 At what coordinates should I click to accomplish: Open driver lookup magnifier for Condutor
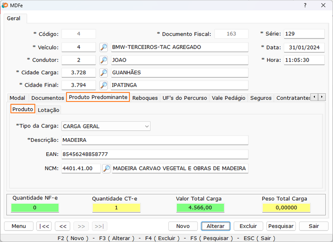pyautogui.click(x=104, y=60)
